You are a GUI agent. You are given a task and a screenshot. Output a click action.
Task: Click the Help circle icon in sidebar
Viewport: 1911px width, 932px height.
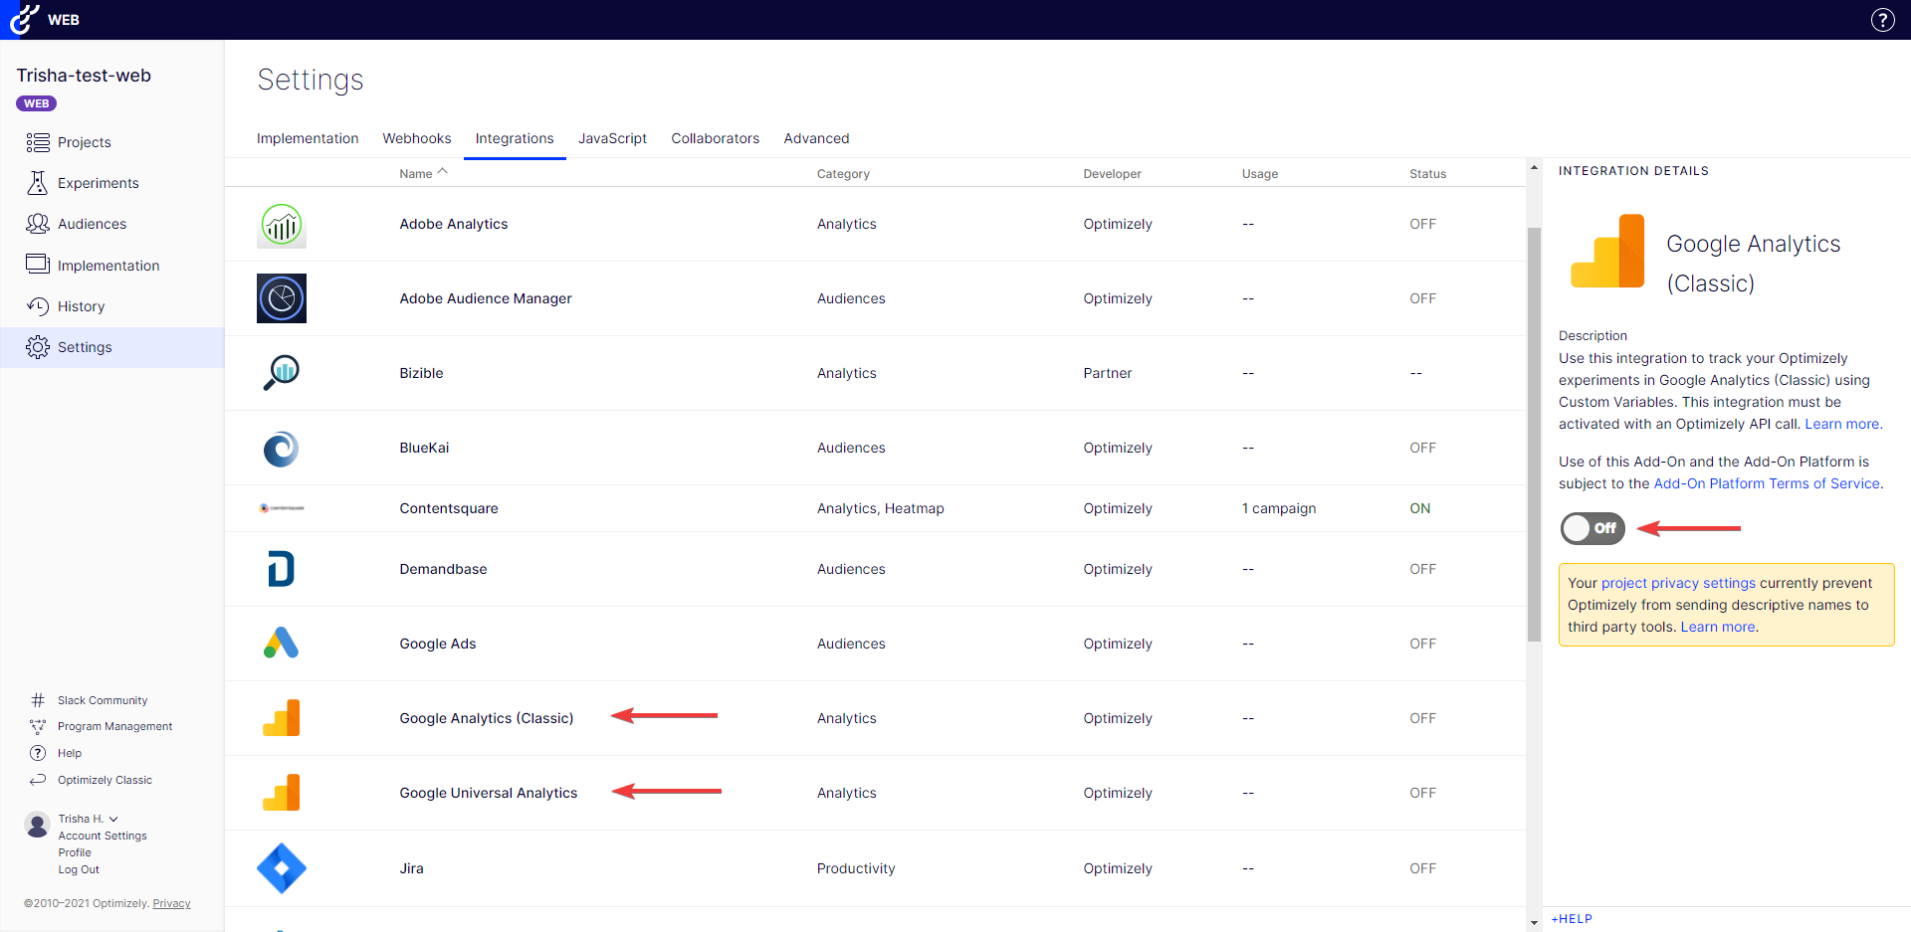(38, 753)
